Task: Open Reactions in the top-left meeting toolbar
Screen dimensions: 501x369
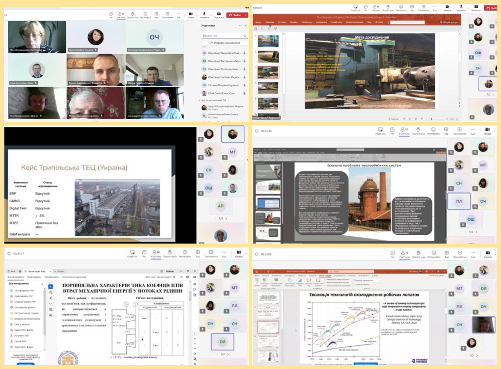Action: 145,14
